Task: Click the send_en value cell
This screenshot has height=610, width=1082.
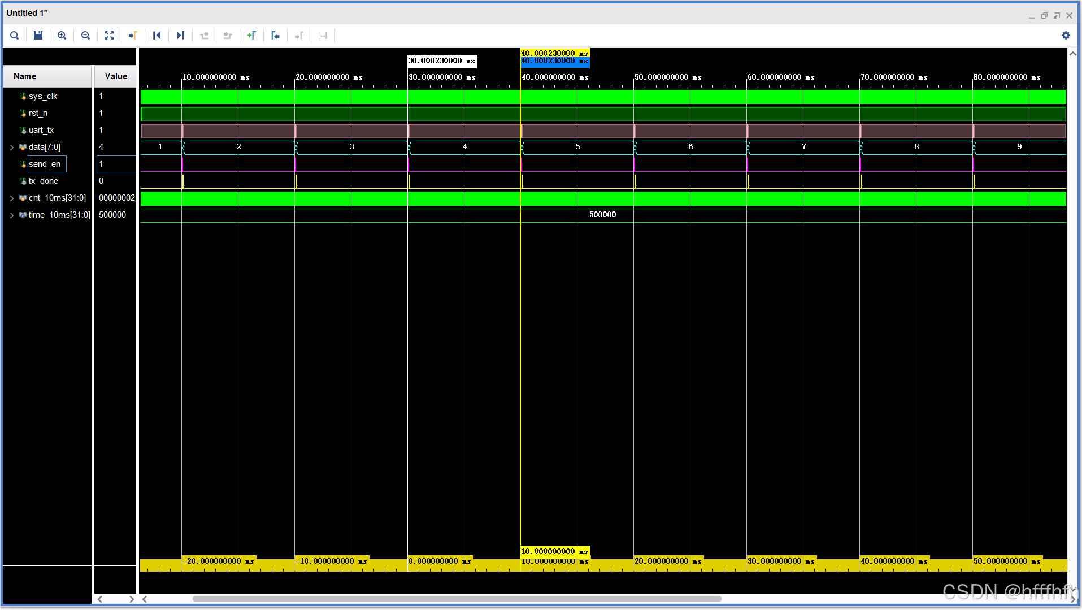Action: (116, 164)
